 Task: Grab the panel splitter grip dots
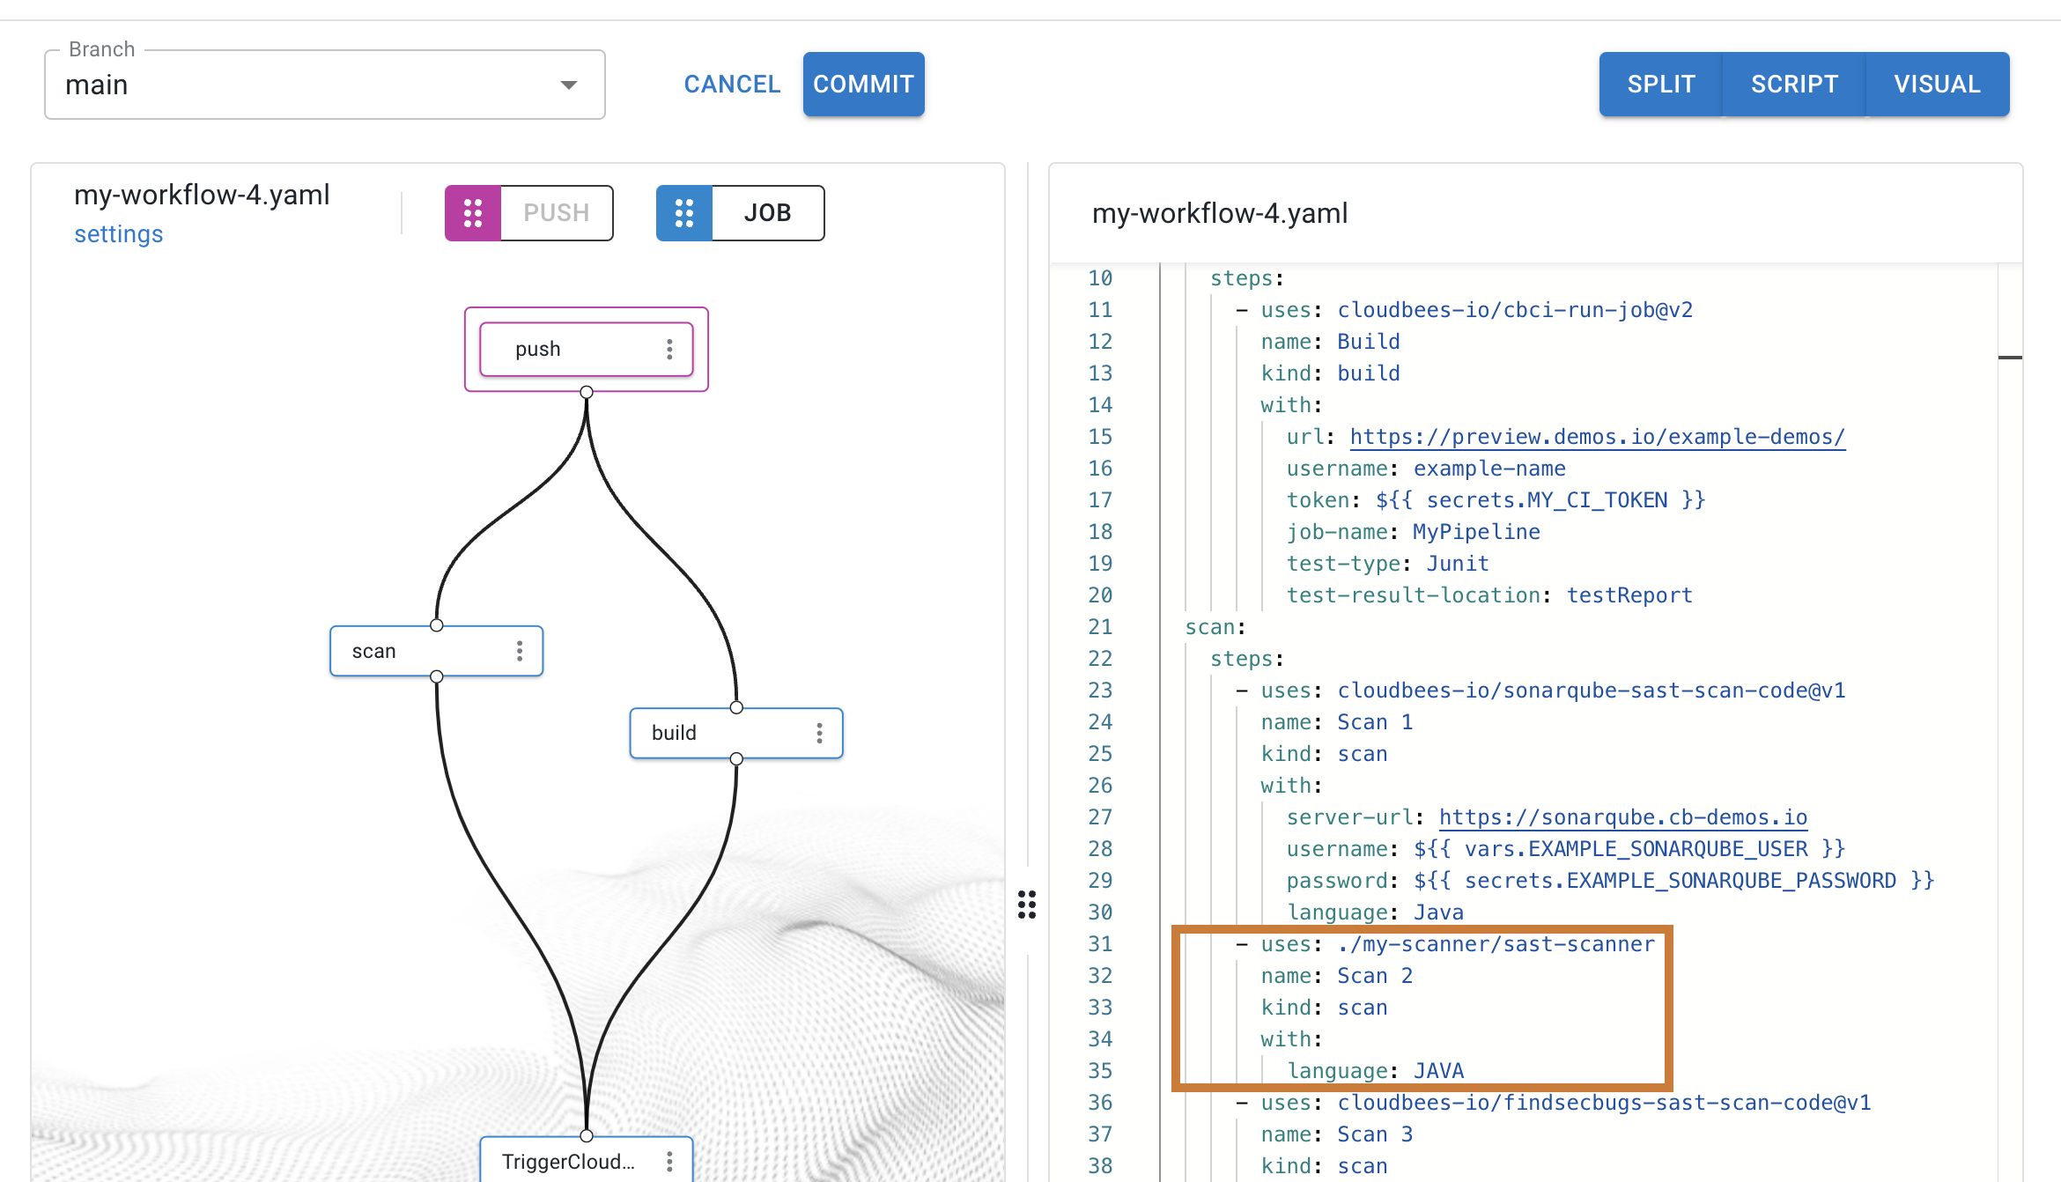coord(1027,905)
